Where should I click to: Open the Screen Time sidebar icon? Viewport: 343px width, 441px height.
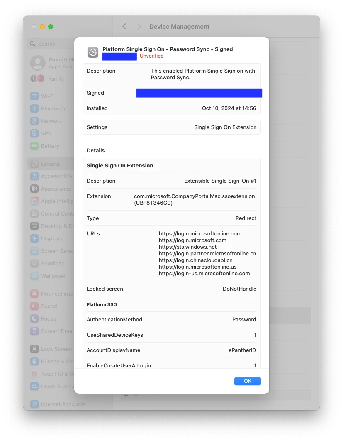pyautogui.click(x=34, y=331)
